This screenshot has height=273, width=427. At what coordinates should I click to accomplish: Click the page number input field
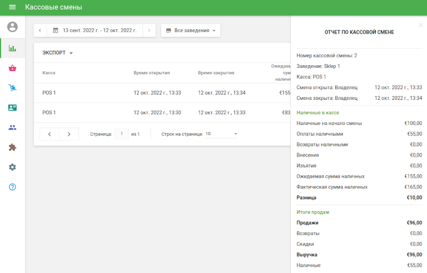coord(122,134)
